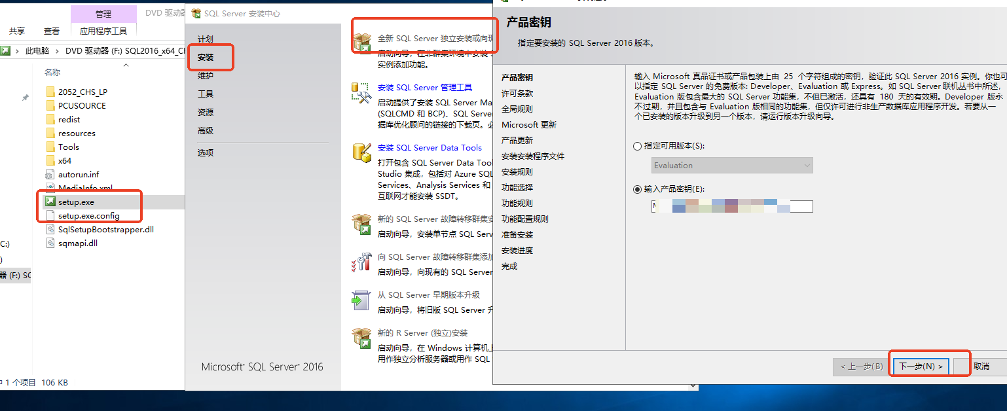Open the 从 SQL Server 早期版本升级 link
Image resolution: width=1007 pixels, height=411 pixels.
click(x=429, y=295)
